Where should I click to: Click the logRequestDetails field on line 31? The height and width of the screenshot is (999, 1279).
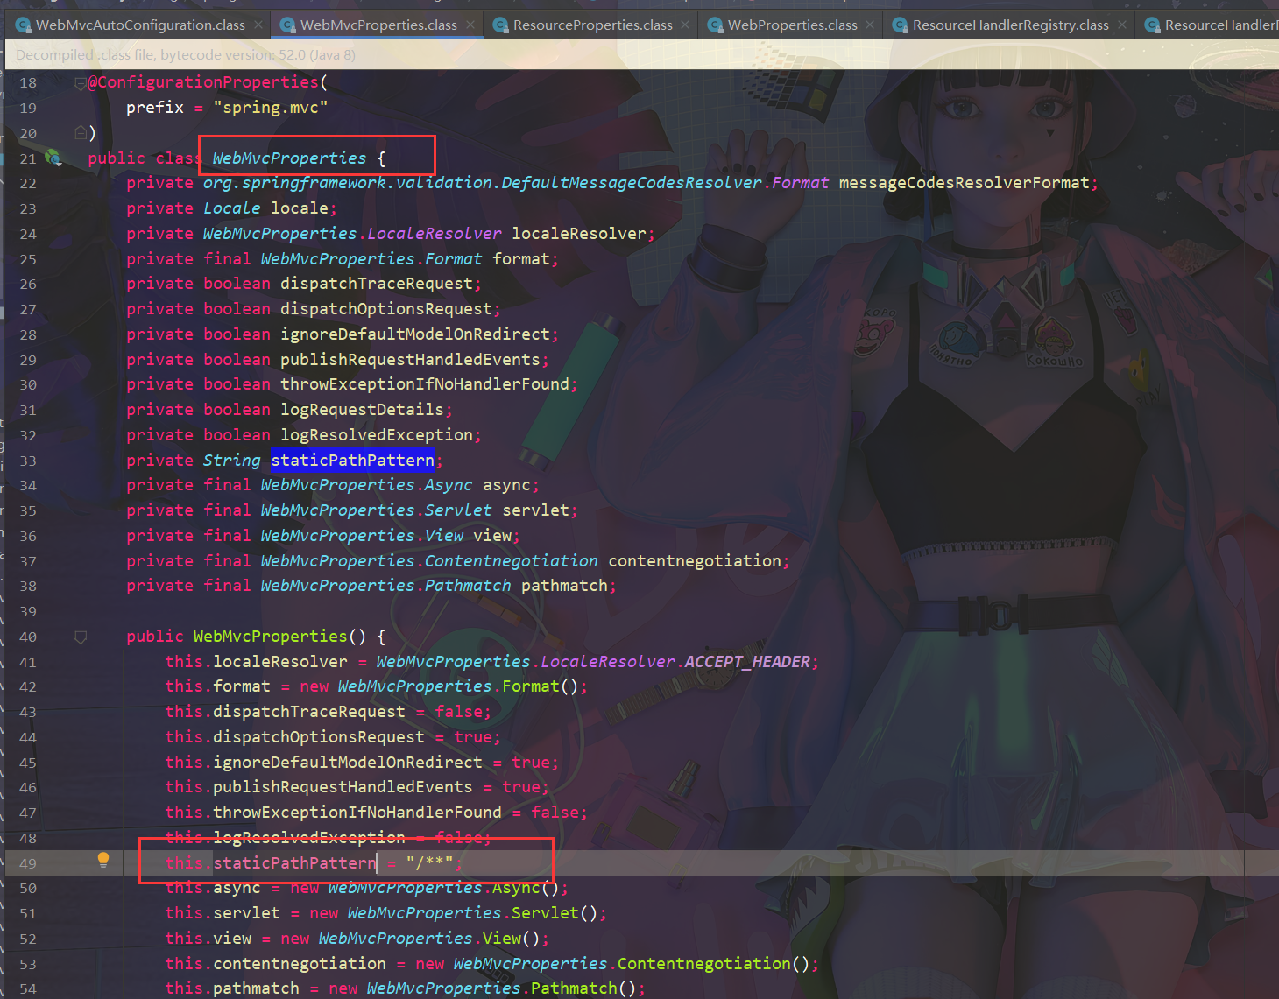(x=362, y=410)
